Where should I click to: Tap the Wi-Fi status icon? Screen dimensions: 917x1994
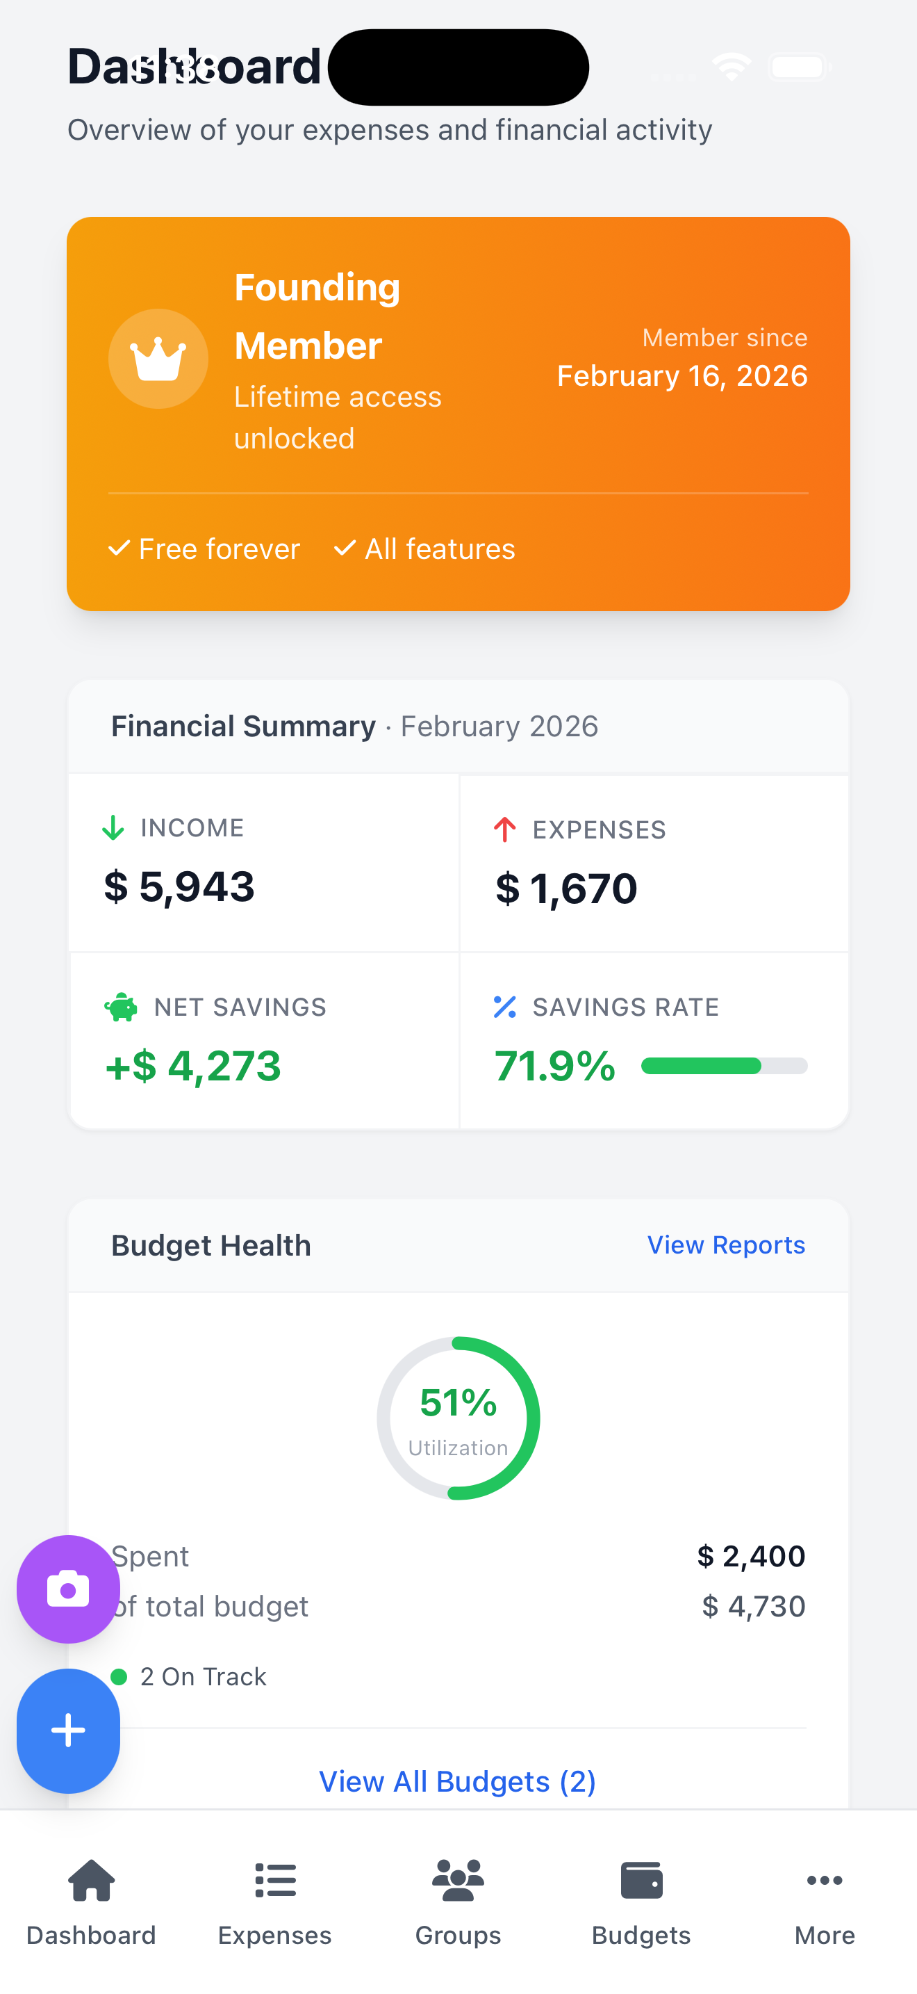coord(732,67)
